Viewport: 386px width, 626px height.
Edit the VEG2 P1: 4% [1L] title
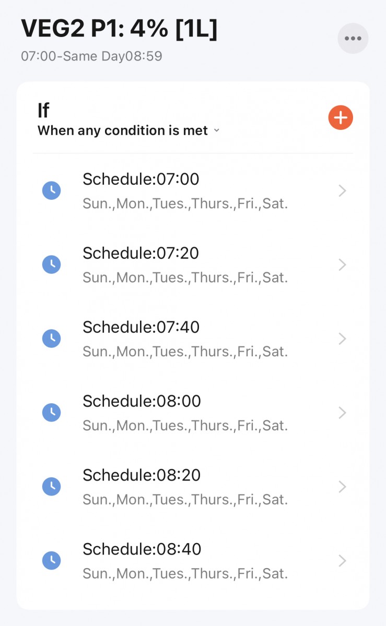click(x=119, y=28)
